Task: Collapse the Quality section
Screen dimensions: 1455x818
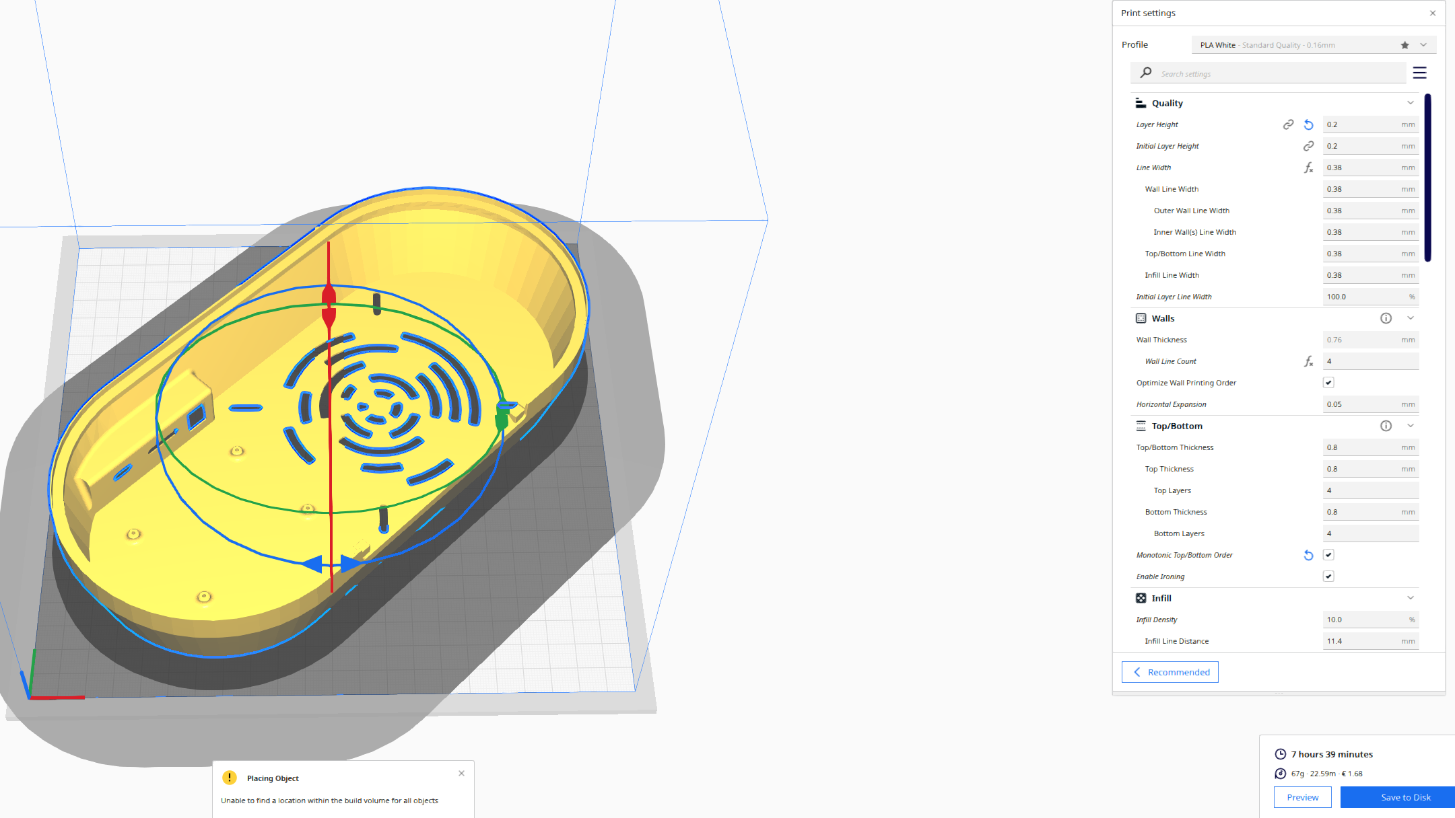Action: tap(1411, 102)
